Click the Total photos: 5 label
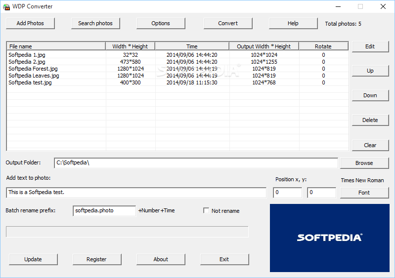This screenshot has height=278, width=395. pyautogui.click(x=343, y=24)
